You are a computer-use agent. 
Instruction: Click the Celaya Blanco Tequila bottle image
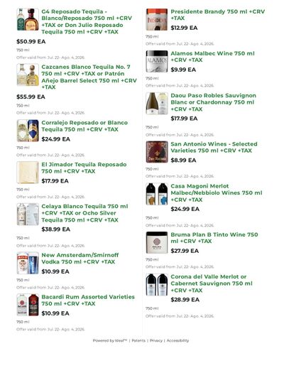[28, 215]
